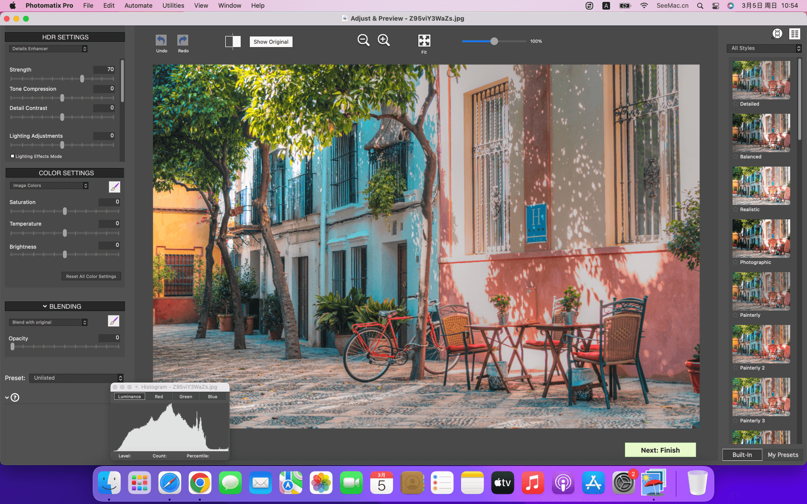The width and height of the screenshot is (807, 504).
Task: Collapse the Blending section
Action: tap(45, 306)
